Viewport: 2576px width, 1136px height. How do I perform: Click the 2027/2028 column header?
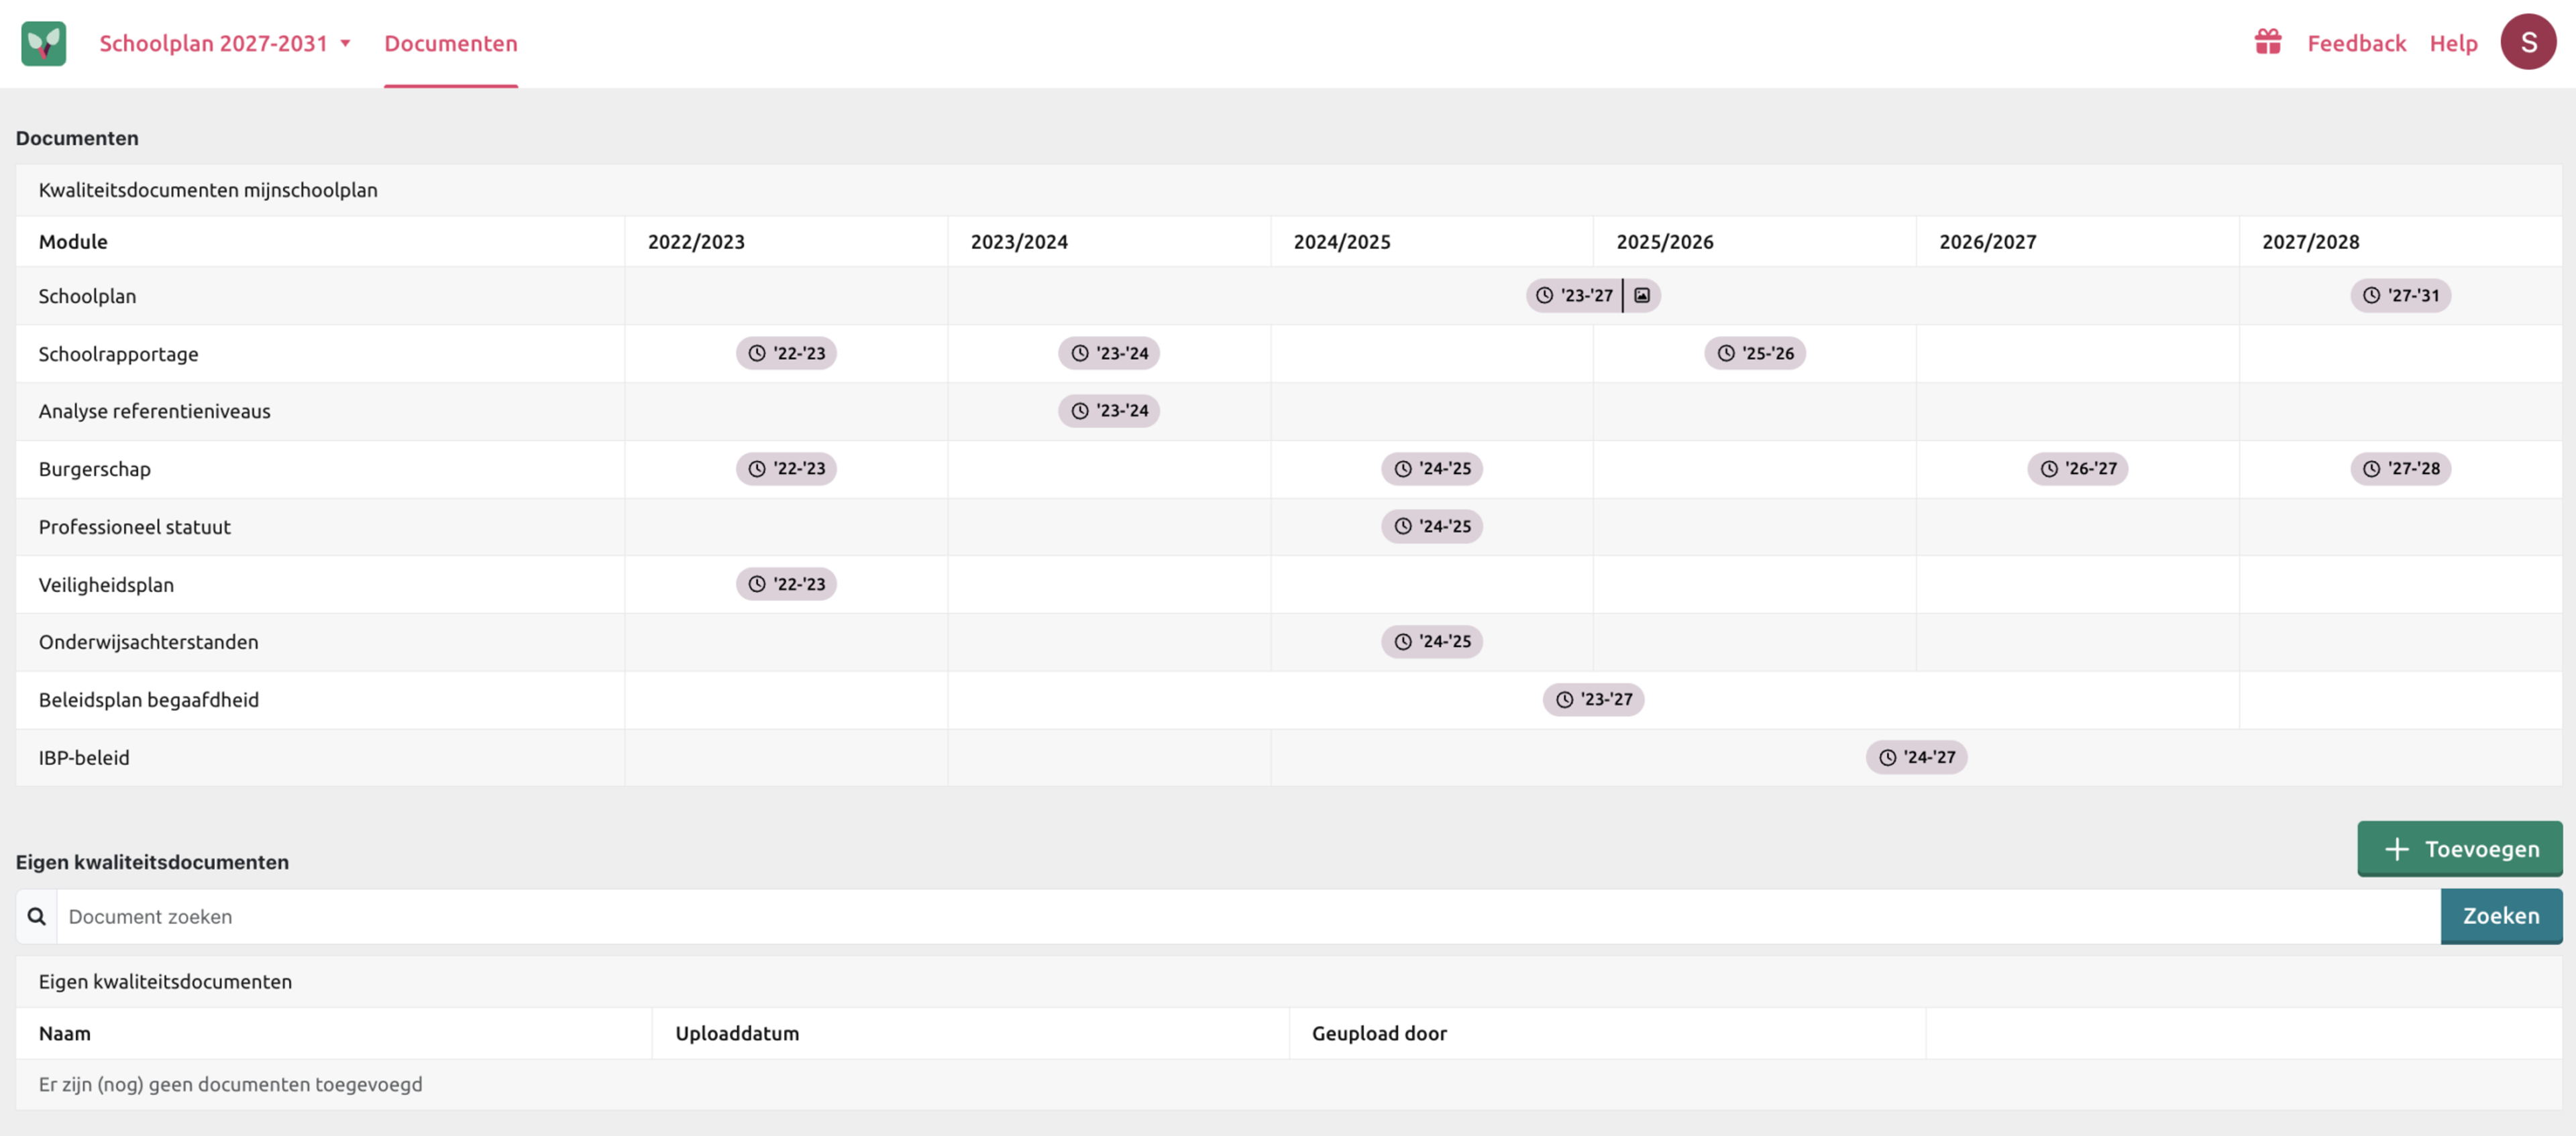(2310, 241)
